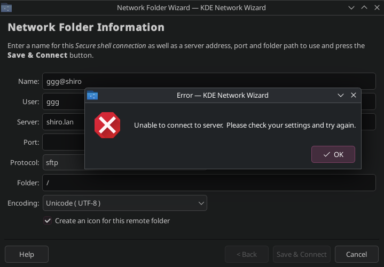Screen dimensions: 384x267
Task: Close the Error dialog with its X button
Action: 353,96
